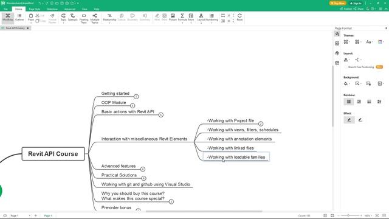
Task: Click the Sign In button
Action: pyautogui.click(x=356, y=3)
